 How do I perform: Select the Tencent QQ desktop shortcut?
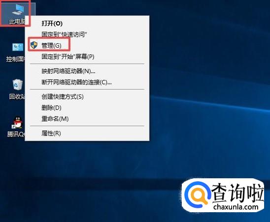pyautogui.click(x=17, y=127)
